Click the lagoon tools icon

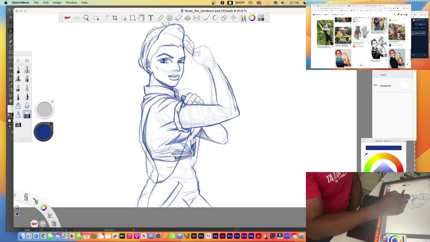point(26,197)
